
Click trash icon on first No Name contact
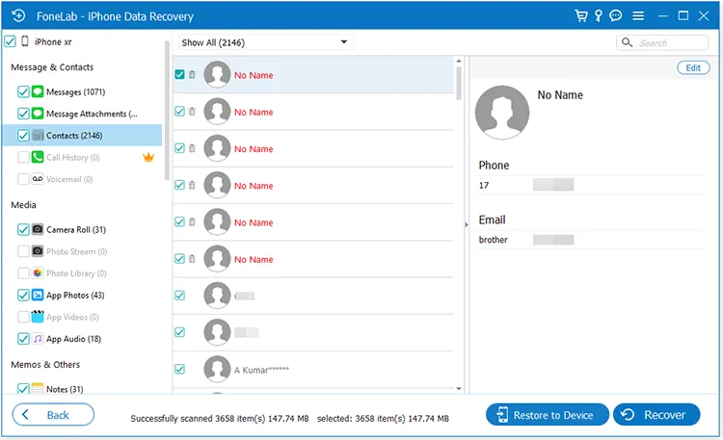click(192, 75)
